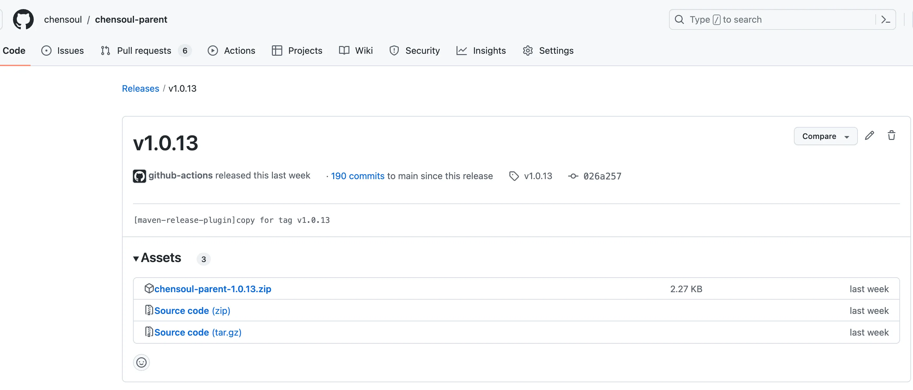Go back to Releases via breadcrumb

coord(140,88)
